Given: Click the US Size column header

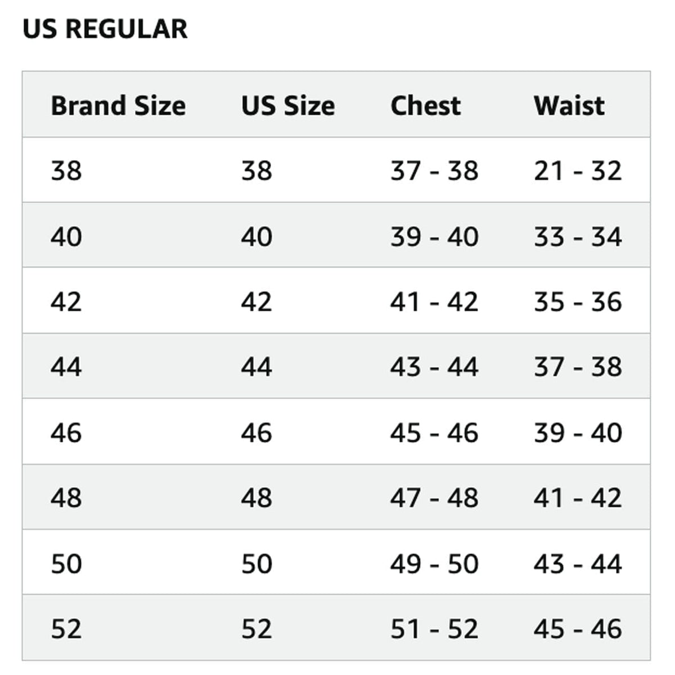Looking at the screenshot, I should [x=287, y=106].
